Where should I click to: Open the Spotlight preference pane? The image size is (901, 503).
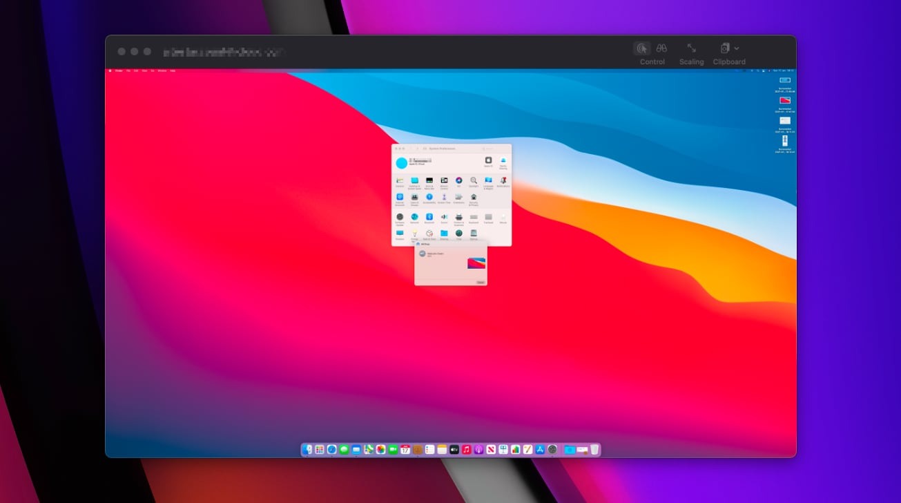pyautogui.click(x=474, y=180)
